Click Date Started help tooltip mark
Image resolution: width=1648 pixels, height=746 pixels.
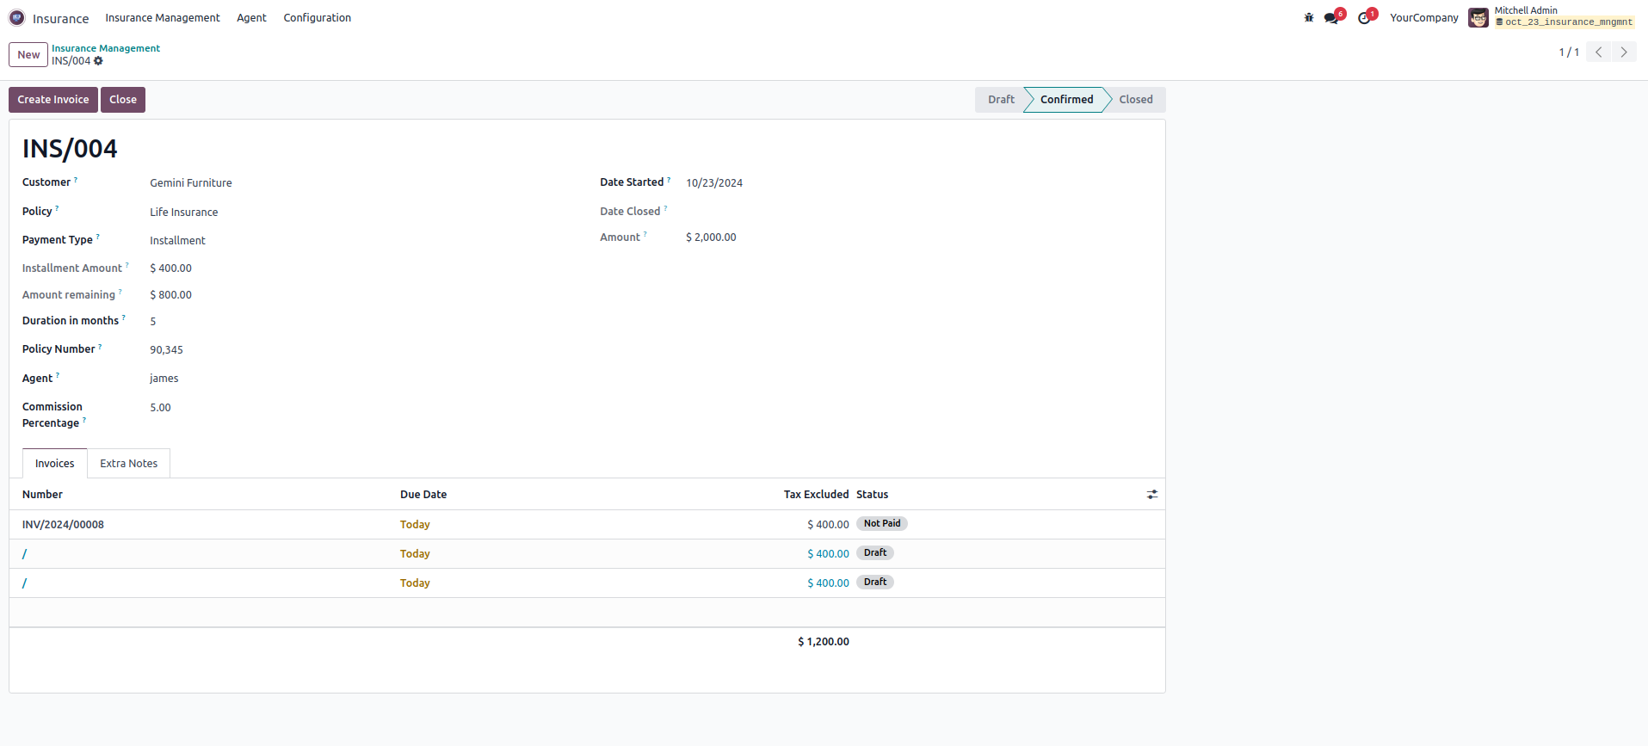[x=669, y=180]
